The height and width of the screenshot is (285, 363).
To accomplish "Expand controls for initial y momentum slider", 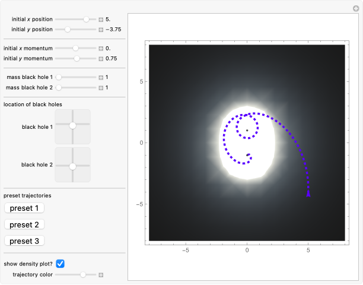I will point(101,58).
